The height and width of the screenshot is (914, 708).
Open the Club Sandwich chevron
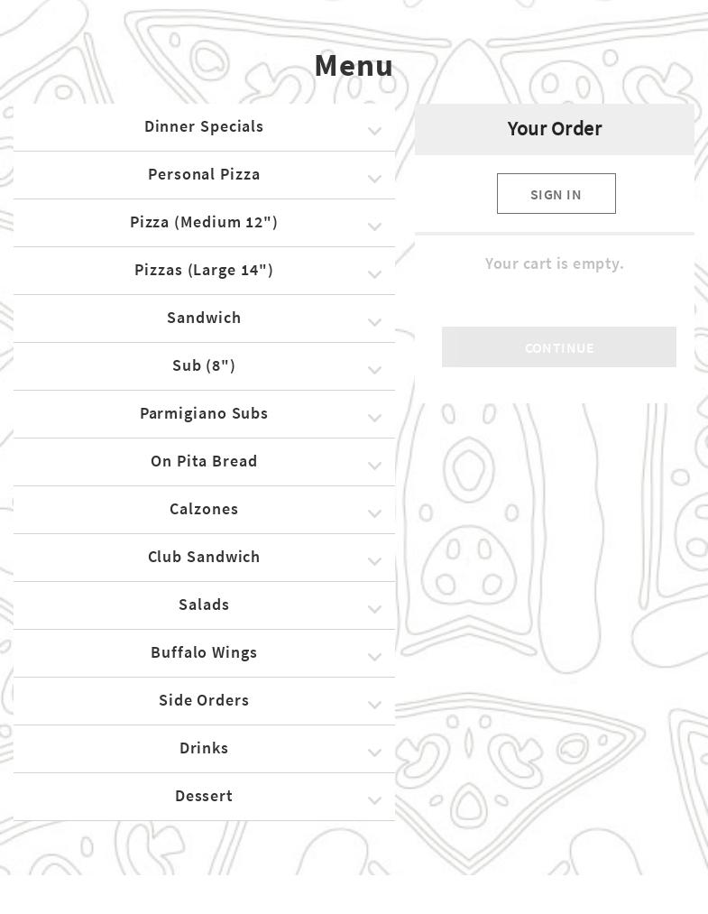374,562
